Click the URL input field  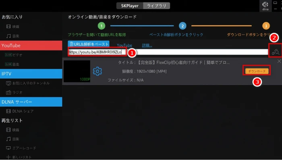pyautogui.click(x=168, y=52)
